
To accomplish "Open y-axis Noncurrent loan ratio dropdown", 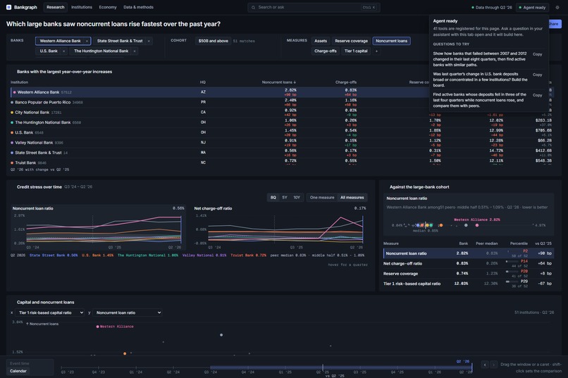I will (x=127, y=313).
